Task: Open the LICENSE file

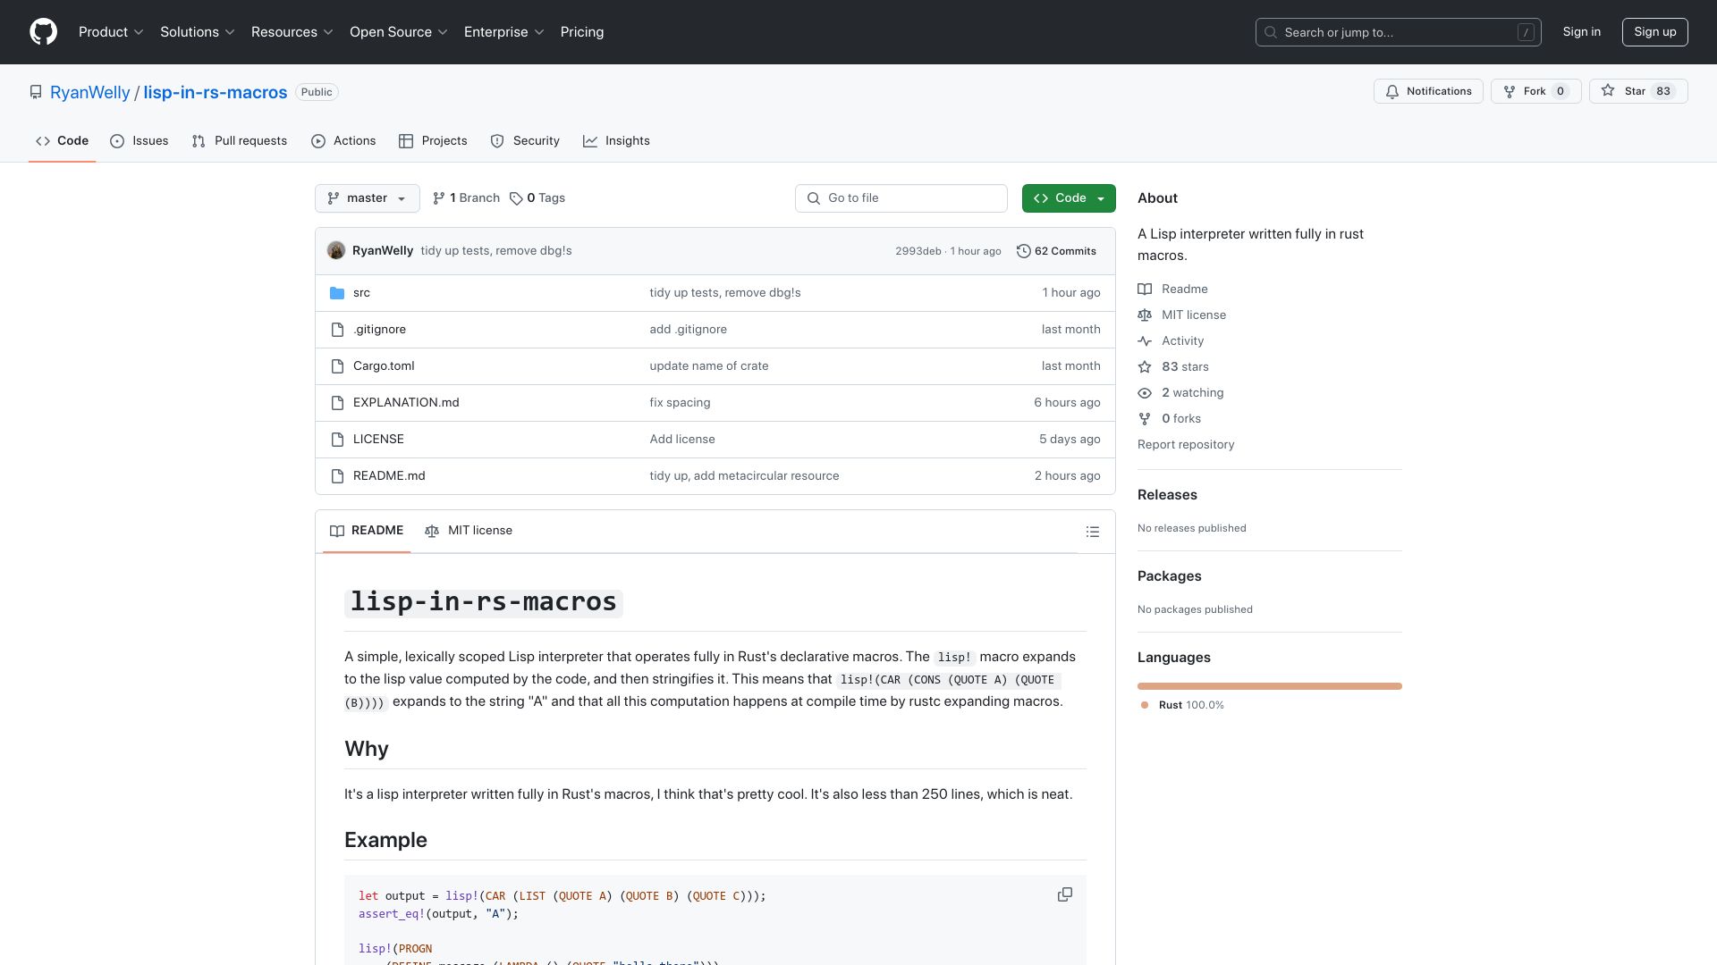Action: pyautogui.click(x=378, y=440)
